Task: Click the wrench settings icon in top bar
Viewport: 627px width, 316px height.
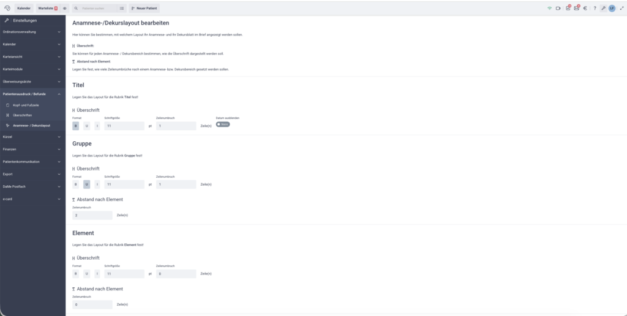Action: [x=603, y=8]
